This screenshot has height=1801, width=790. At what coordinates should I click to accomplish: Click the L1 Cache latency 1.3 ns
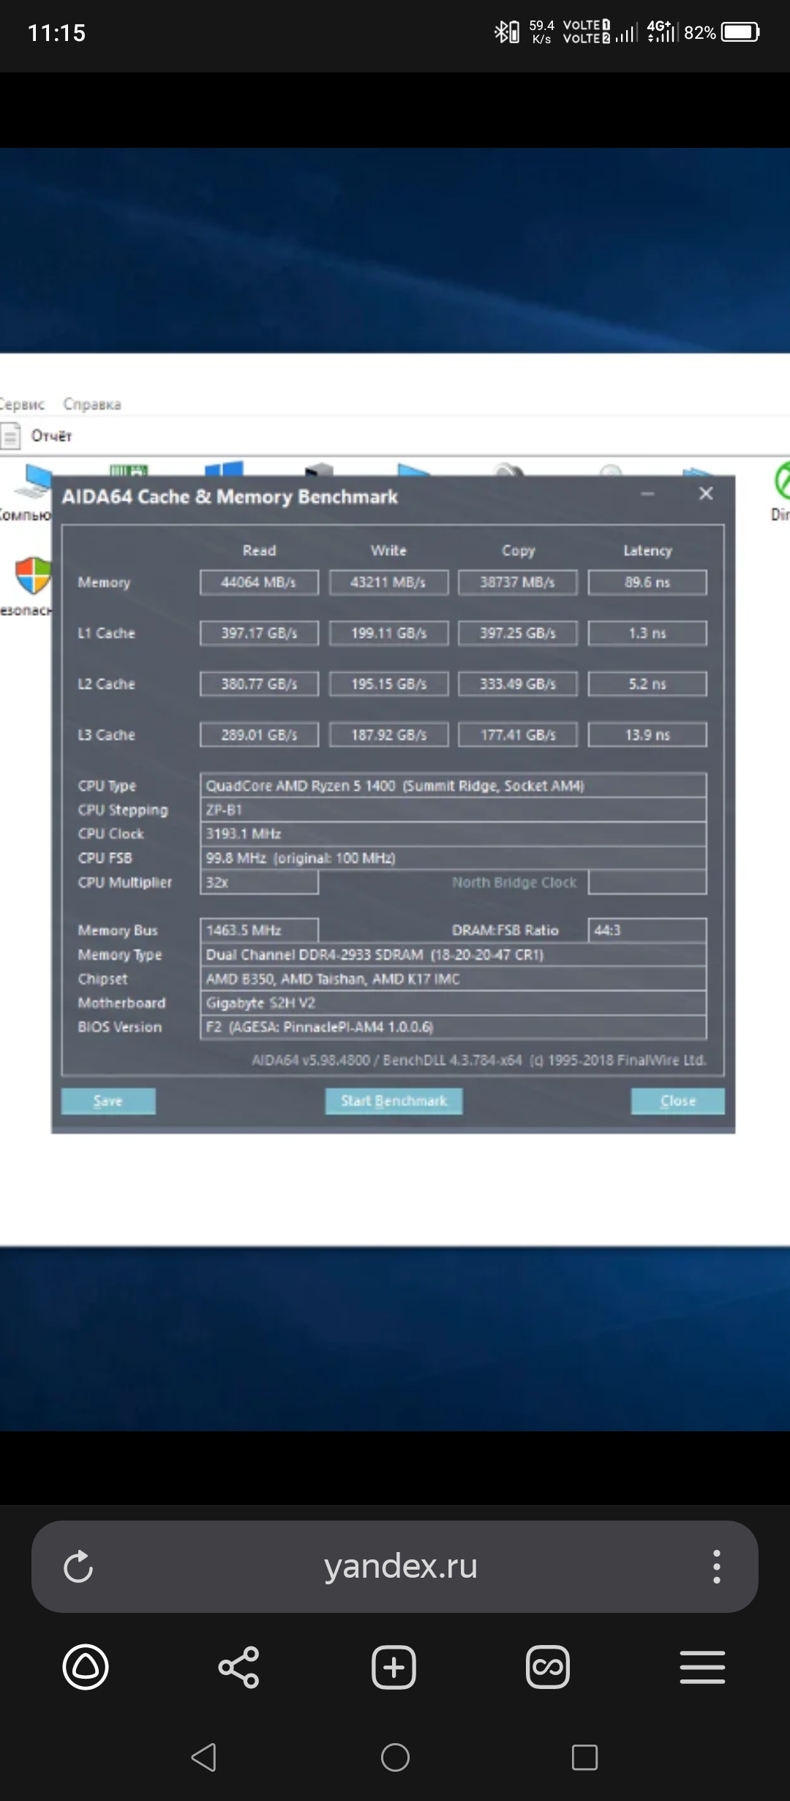click(x=647, y=633)
